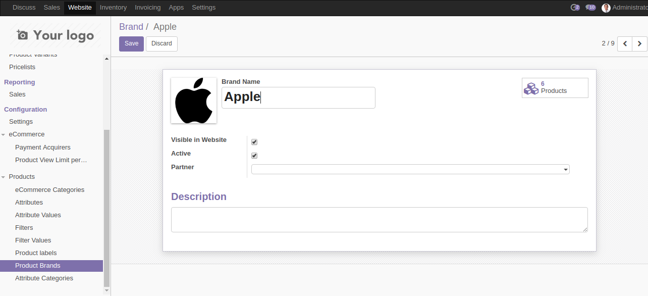The height and width of the screenshot is (296, 648).
Task: Click the pager text 2 / 9
Action: pos(608,43)
